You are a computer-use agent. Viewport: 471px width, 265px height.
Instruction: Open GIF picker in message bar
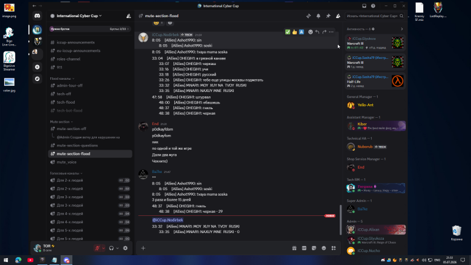tap(304, 248)
